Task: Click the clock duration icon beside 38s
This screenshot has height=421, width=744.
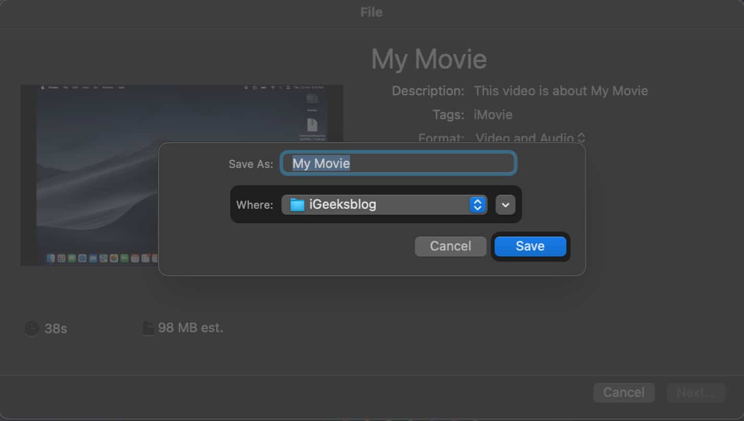Action: [32, 328]
